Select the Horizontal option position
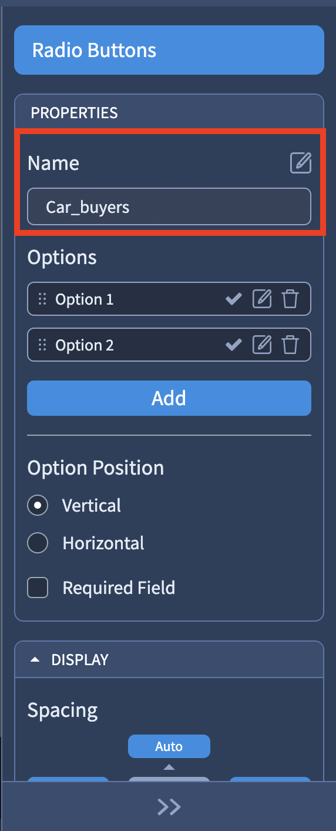 38,543
